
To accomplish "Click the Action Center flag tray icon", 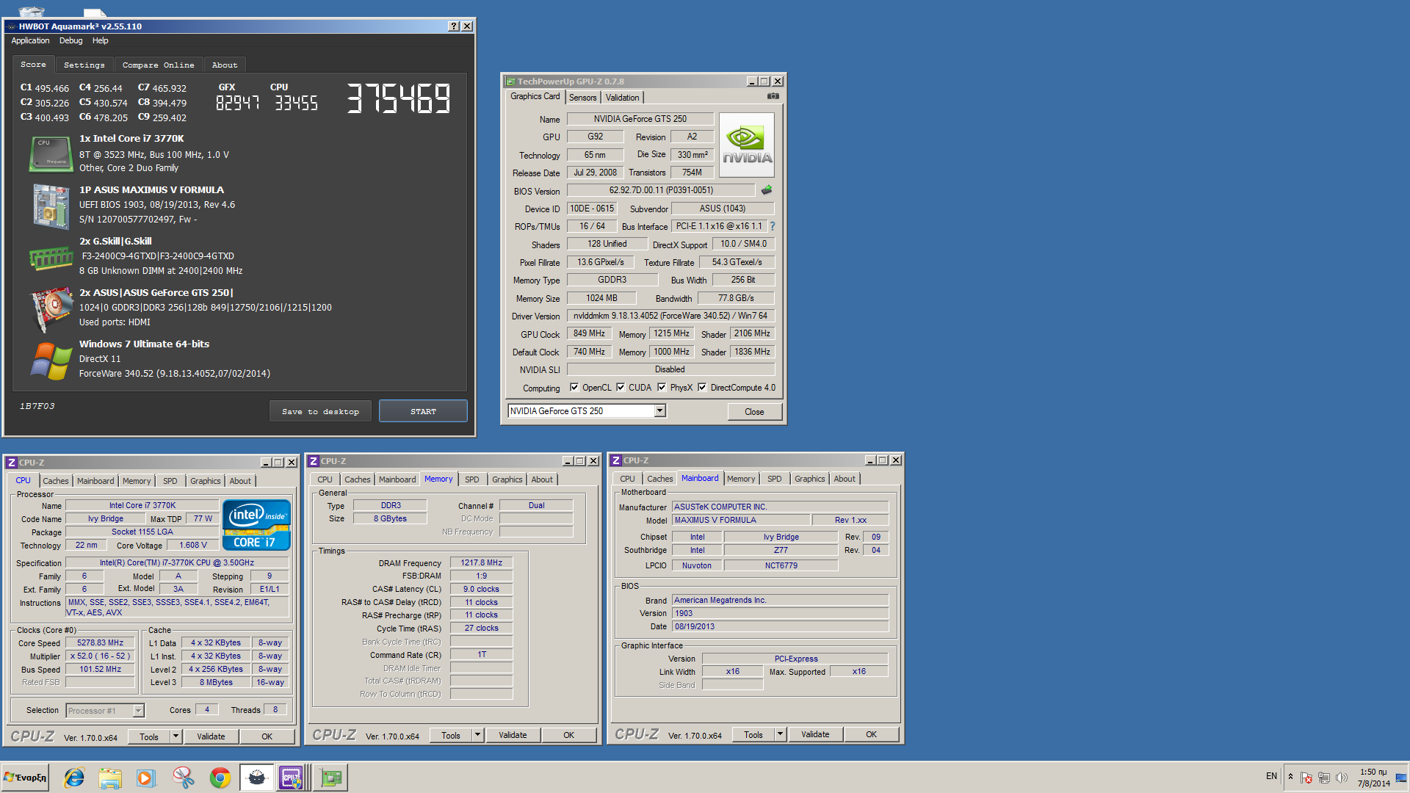I will click(1306, 778).
